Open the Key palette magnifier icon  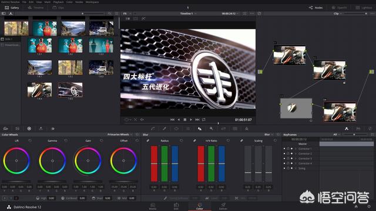211,129
